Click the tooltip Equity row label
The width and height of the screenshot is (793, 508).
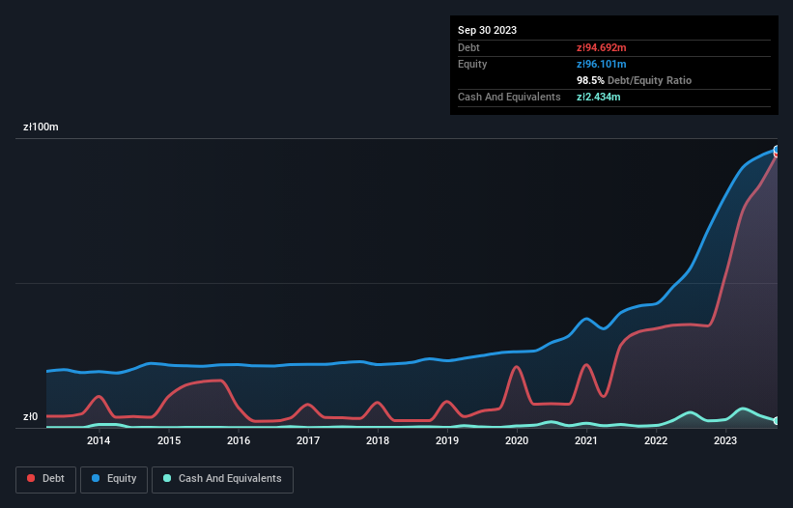point(472,64)
